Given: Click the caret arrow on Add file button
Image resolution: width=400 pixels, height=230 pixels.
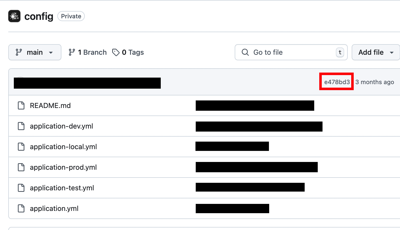Looking at the screenshot, I should (x=392, y=53).
